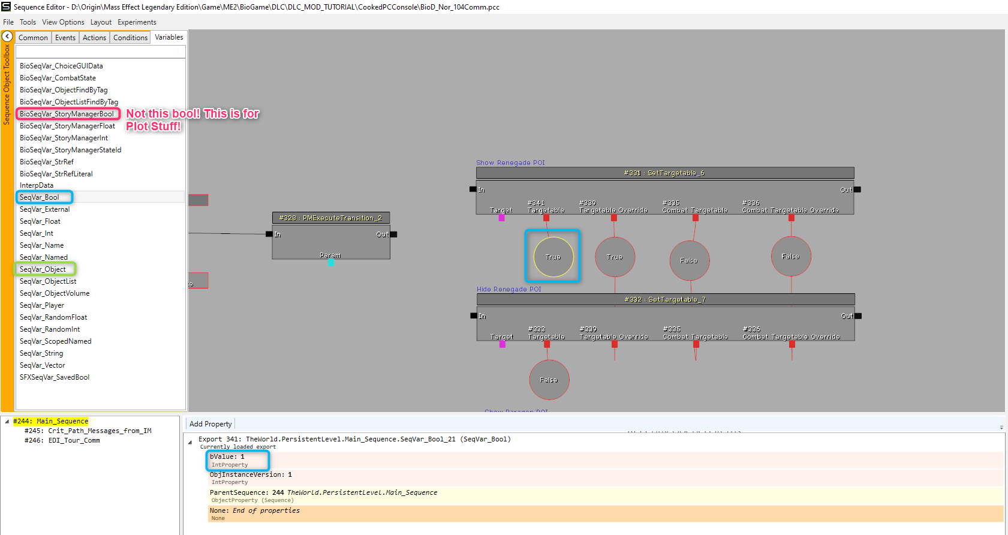Open the Layout menu
This screenshot has width=1008, height=535.
[101, 22]
